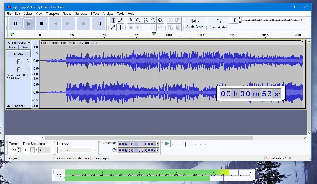Select the Draw pencil tool
The image size is (317, 184).
(113, 27)
